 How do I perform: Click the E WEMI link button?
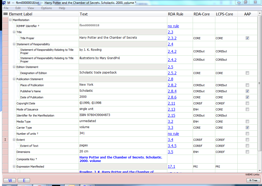[24, 180]
